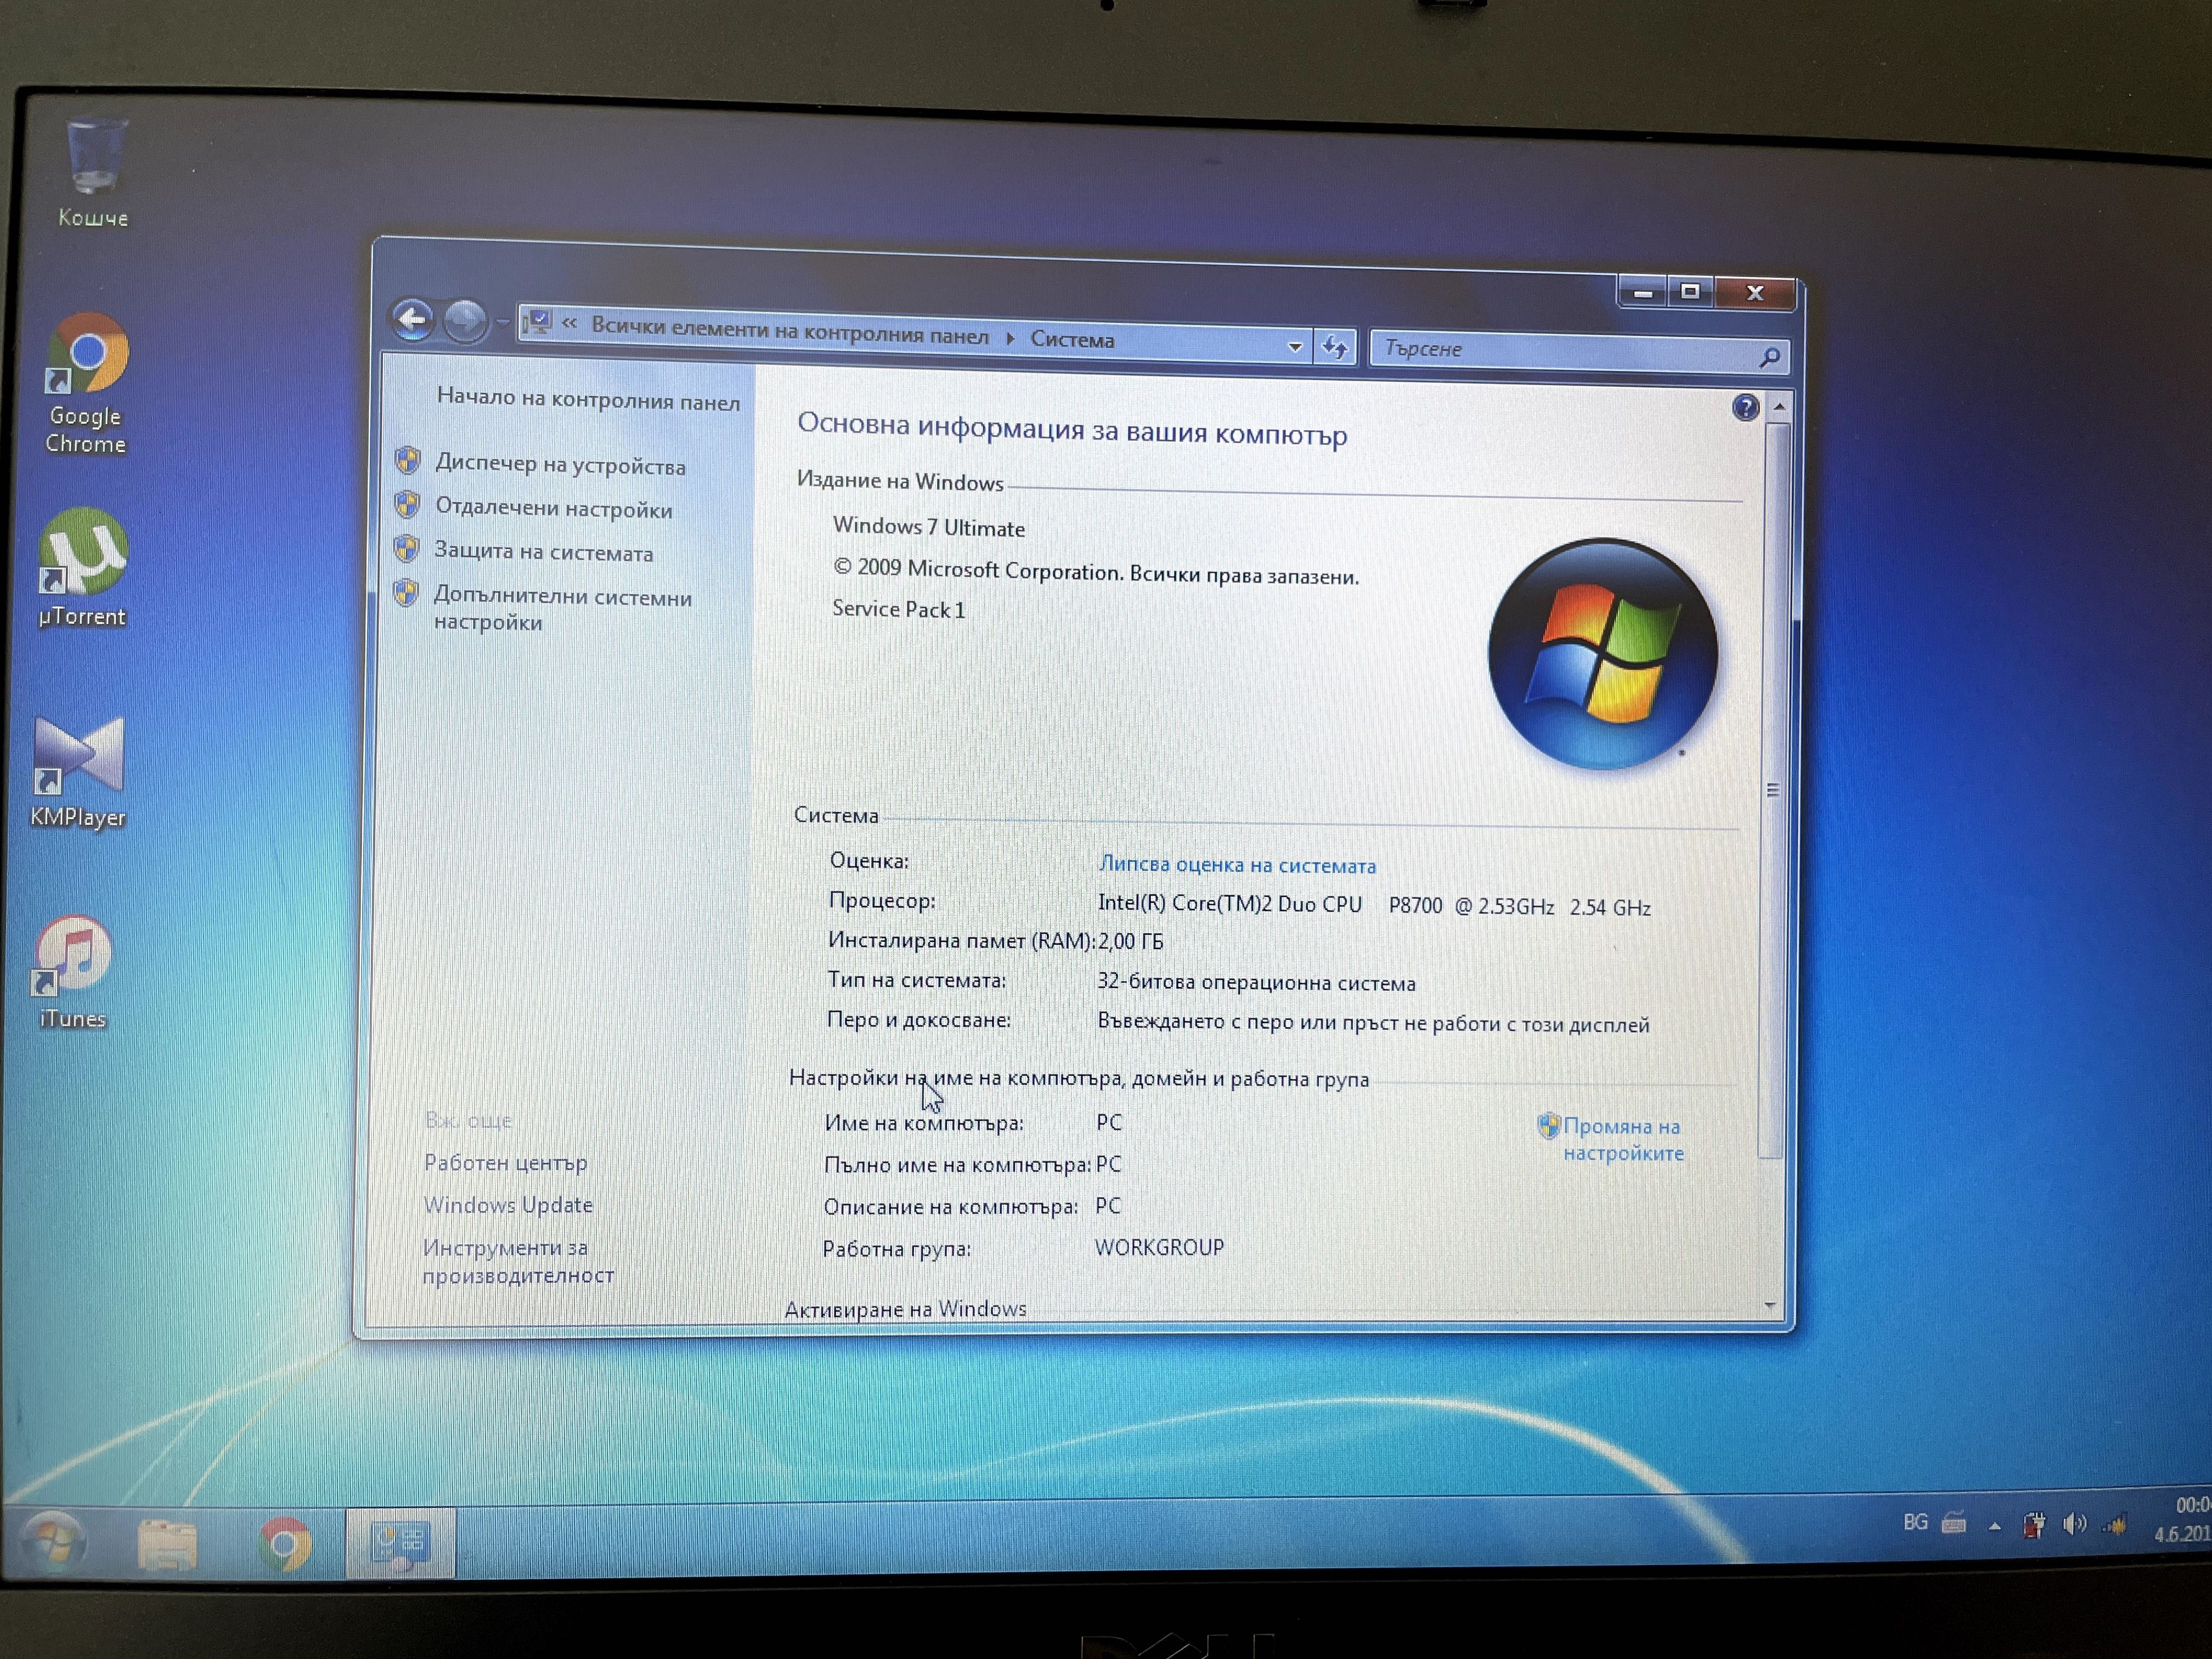
Task: Click the vertical scrollbar thumb
Action: coord(1774,790)
